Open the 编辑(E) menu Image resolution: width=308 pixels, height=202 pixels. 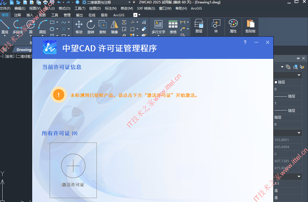click(x=20, y=8)
